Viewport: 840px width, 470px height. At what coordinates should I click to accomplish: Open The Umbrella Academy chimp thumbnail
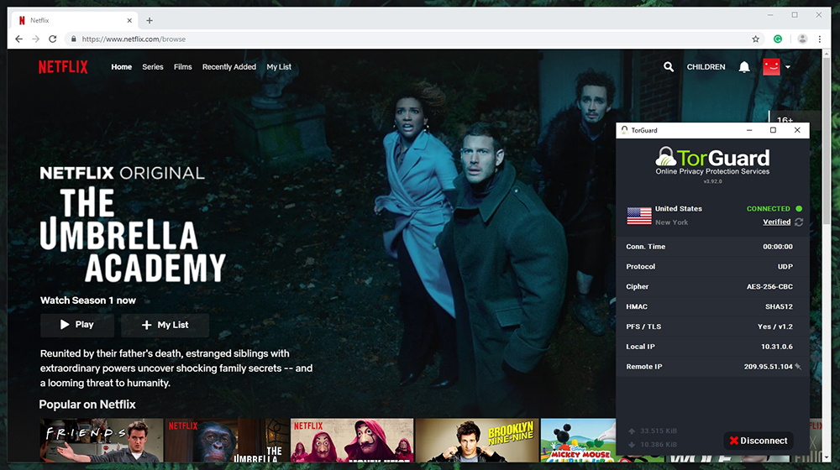click(227, 440)
